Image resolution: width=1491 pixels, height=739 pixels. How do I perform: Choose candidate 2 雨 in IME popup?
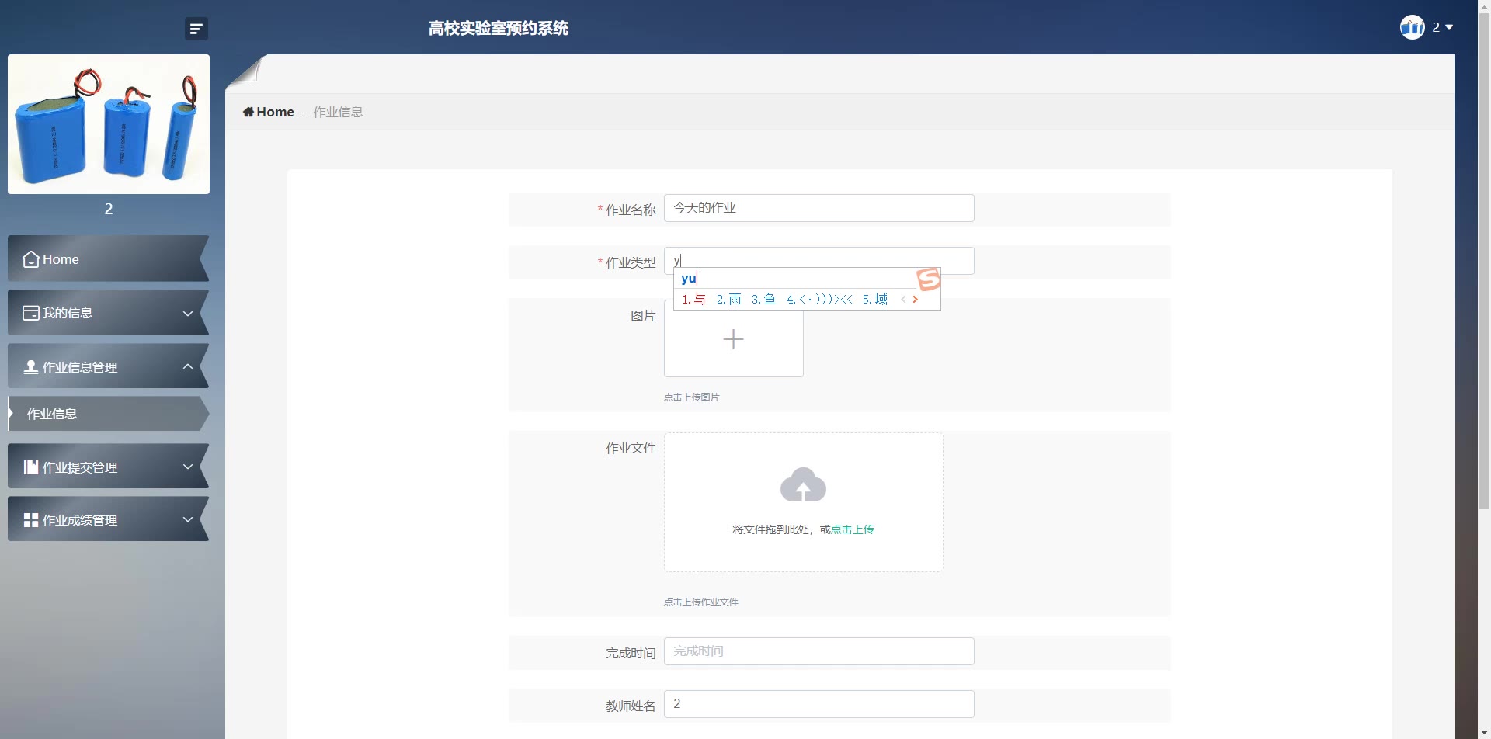[728, 299]
